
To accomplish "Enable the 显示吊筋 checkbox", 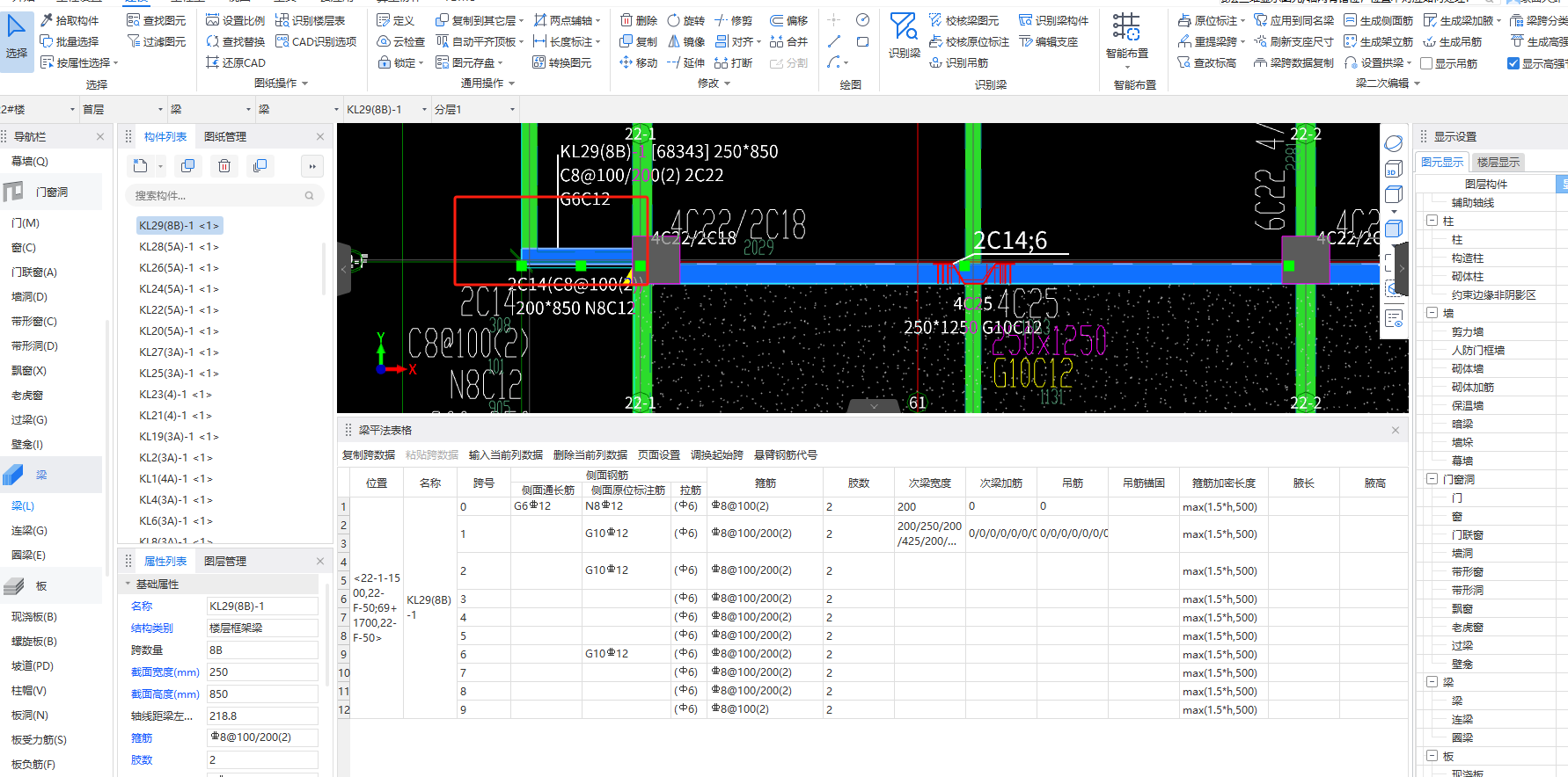I will [x=1427, y=63].
